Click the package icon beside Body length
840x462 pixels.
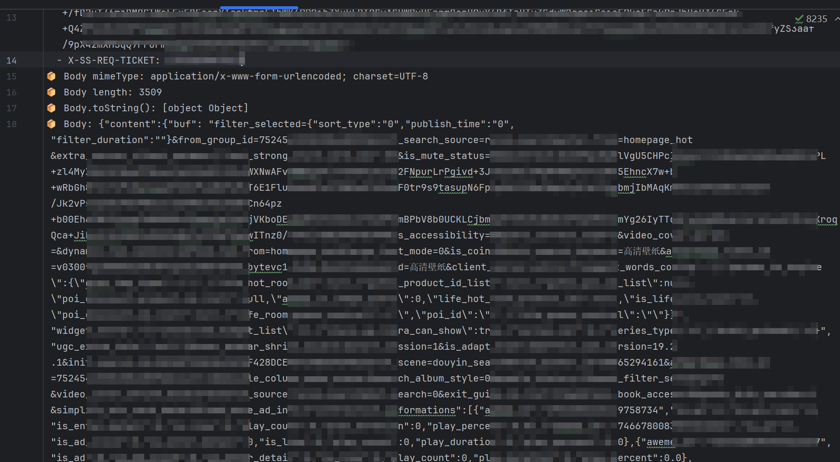[x=51, y=92]
